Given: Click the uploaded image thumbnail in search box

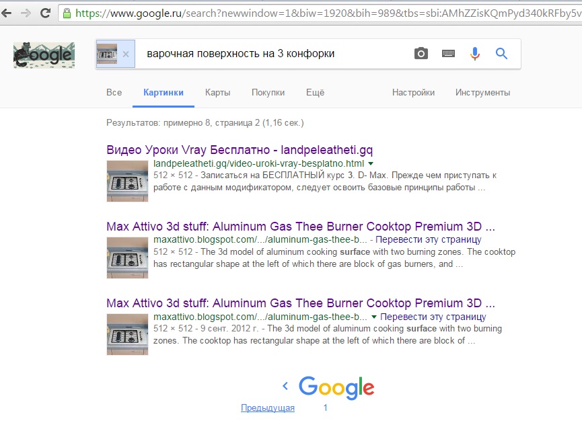Looking at the screenshot, I should pos(107,54).
